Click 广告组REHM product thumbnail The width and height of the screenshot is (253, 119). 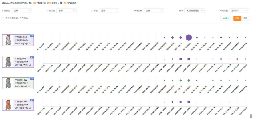click(x=8, y=105)
